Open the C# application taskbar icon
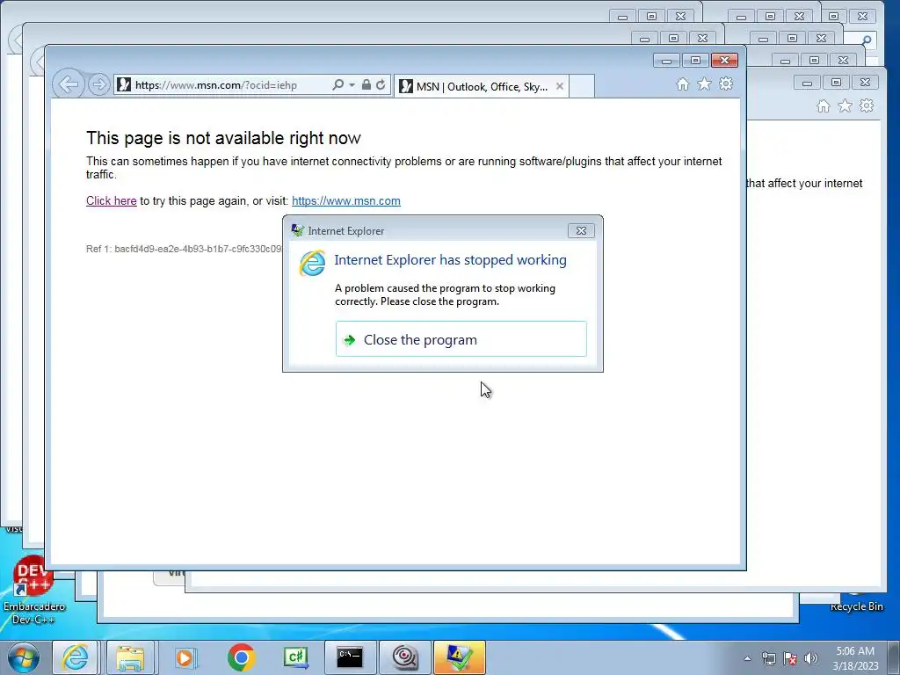900x675 pixels. (296, 657)
